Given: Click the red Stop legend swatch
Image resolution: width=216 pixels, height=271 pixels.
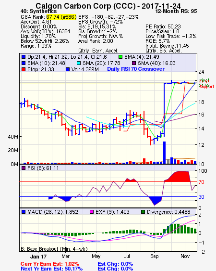Looking at the screenshot, I should [24, 69].
